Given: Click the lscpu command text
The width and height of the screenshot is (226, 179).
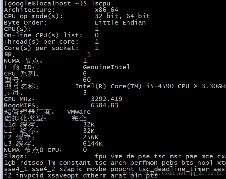Looking at the screenshot, I should pos(101,3).
